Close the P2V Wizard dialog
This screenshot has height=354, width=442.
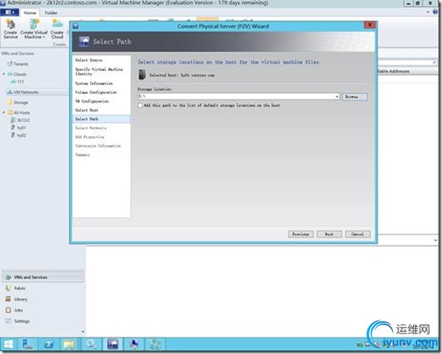click(x=370, y=25)
